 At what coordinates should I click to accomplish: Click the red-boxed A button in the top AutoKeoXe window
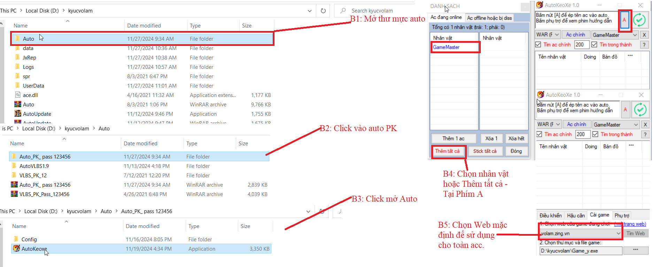click(x=624, y=20)
